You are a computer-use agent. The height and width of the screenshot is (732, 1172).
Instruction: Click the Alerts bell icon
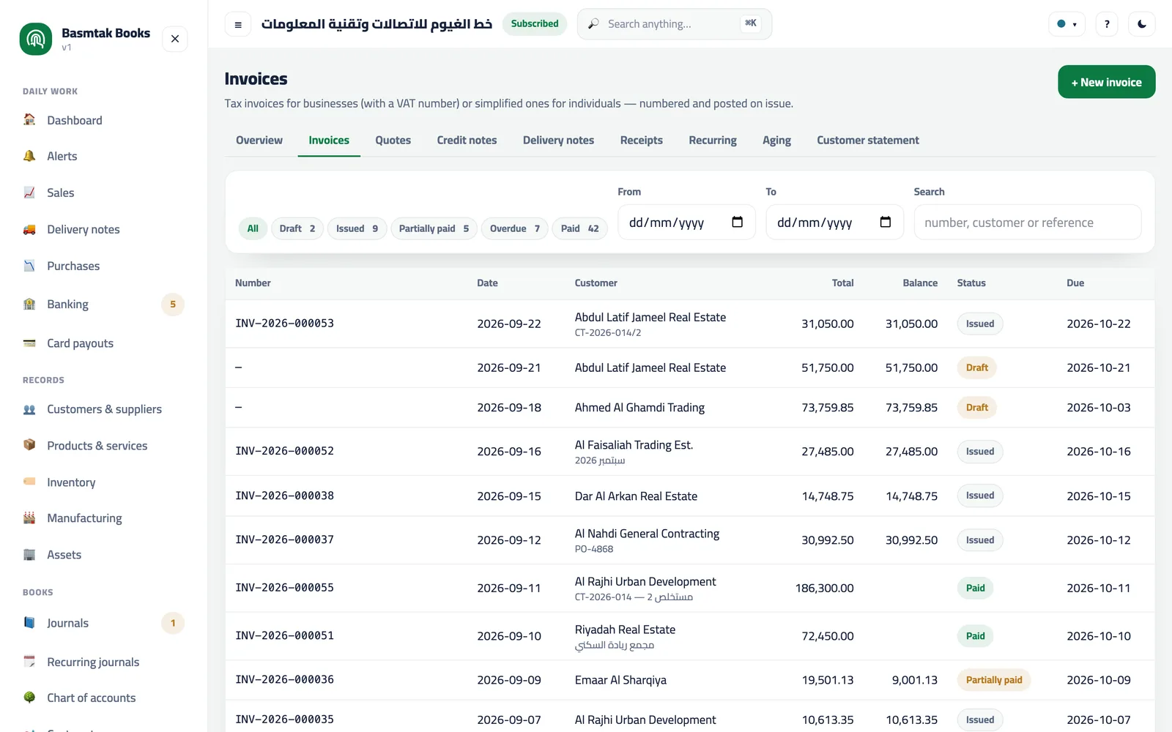point(29,156)
